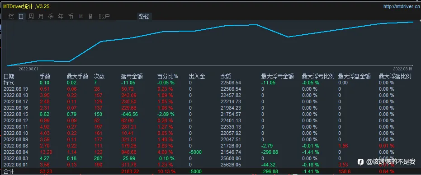The width and height of the screenshot is (421, 175).
Task: Click the 21546.74 balance value
Action: pos(231,152)
